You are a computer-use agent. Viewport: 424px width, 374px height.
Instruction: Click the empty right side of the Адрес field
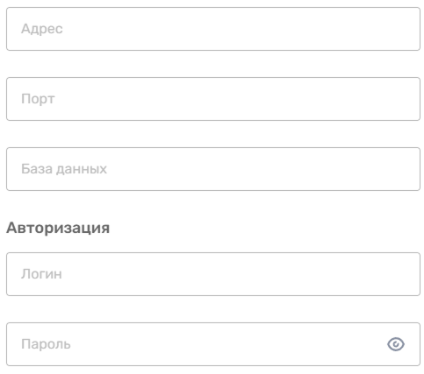pos(322,29)
